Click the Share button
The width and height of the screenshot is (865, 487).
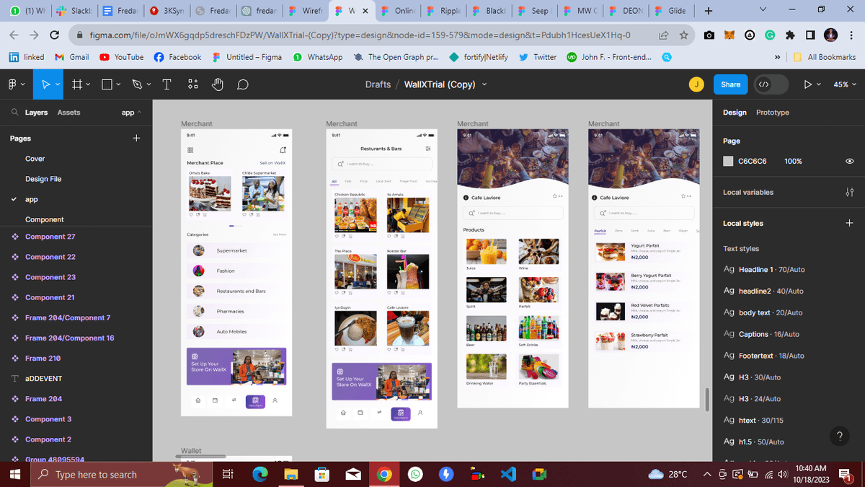730,84
